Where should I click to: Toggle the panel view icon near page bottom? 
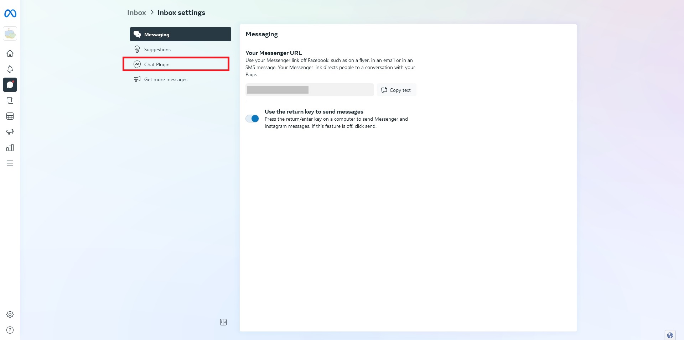[223, 322]
